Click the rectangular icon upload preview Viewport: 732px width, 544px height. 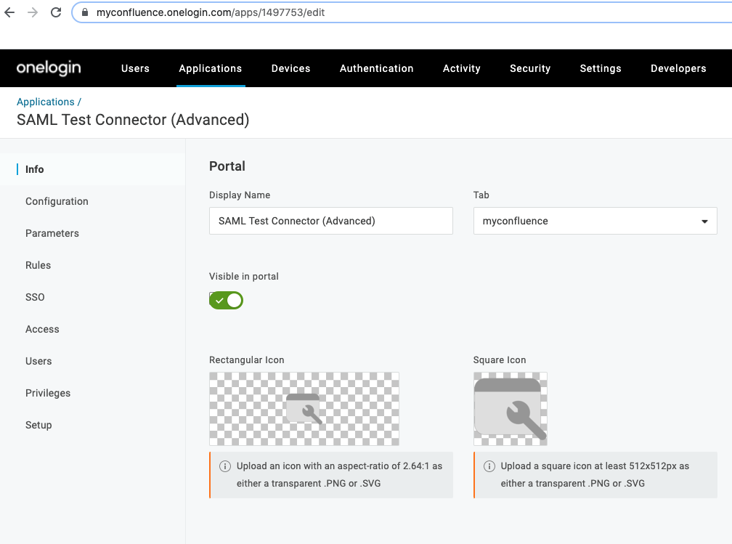pos(304,409)
